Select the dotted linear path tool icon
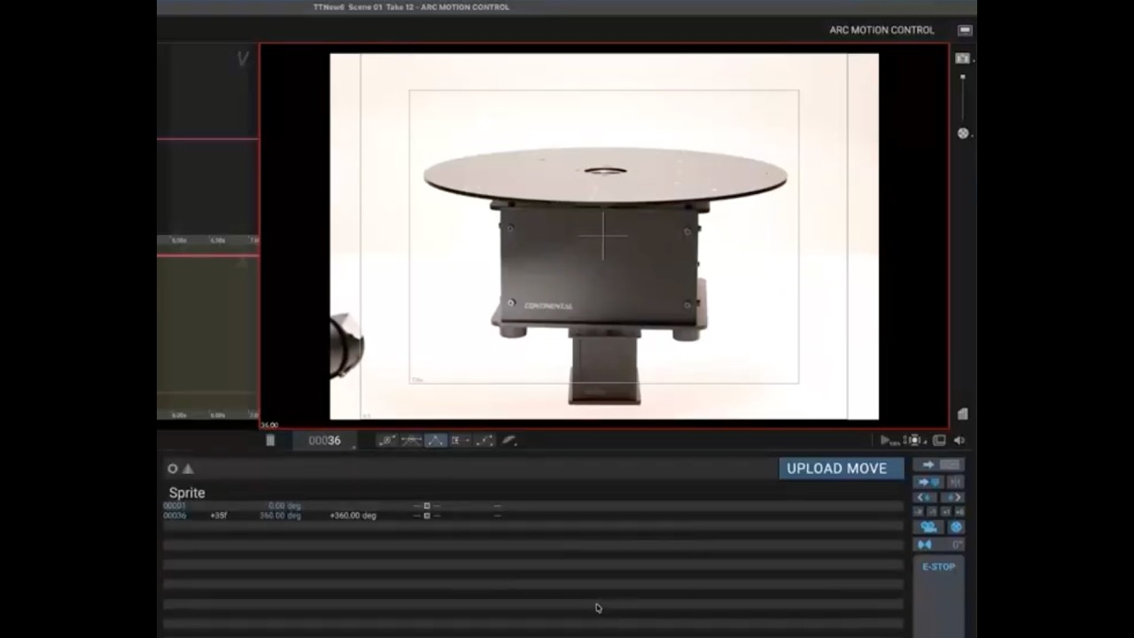This screenshot has height=638, width=1134. (485, 440)
